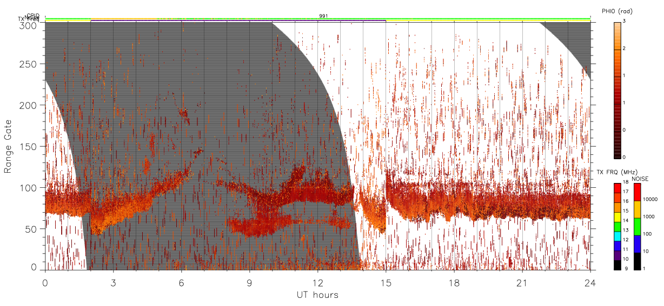The image size is (664, 306).
Task: Click the yellow 1000–10000 swatch in NOISE legend
Action: [638, 209]
